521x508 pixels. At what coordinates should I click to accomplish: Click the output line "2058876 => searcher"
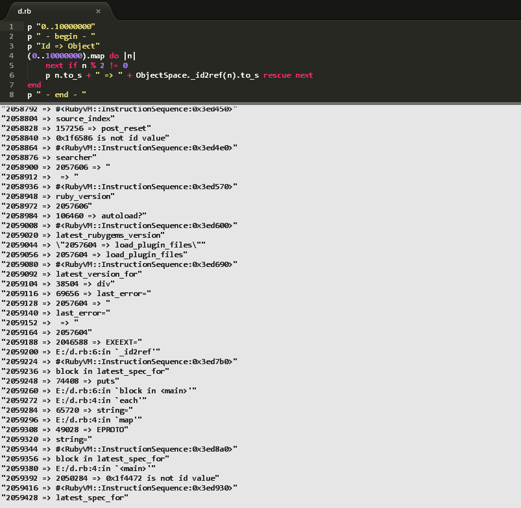[49, 157]
